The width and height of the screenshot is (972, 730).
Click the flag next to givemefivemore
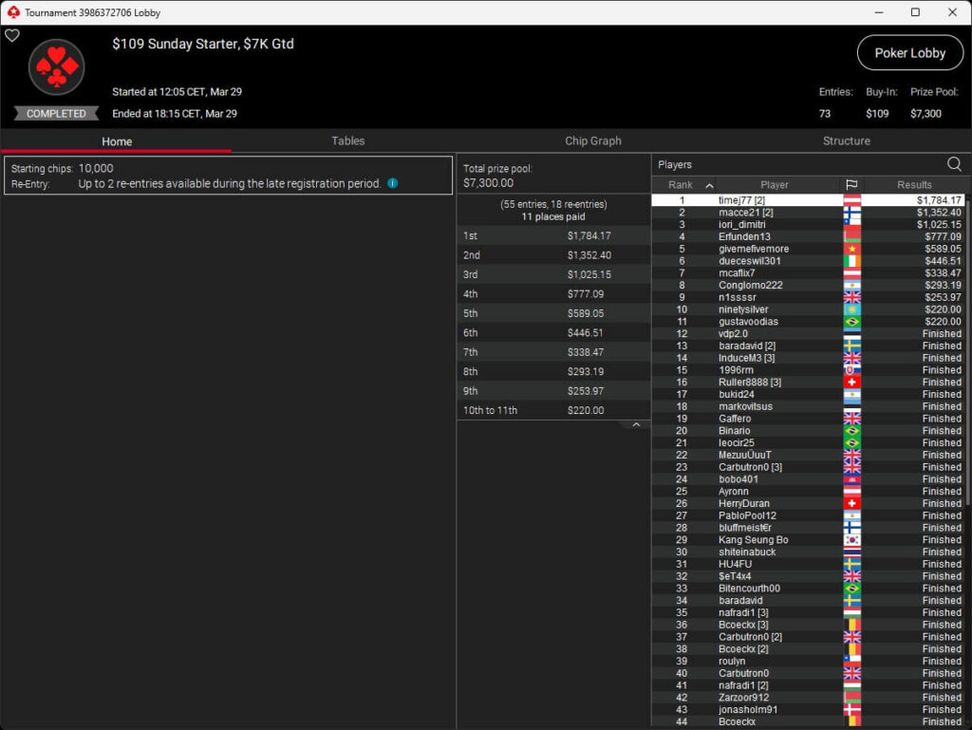(851, 249)
